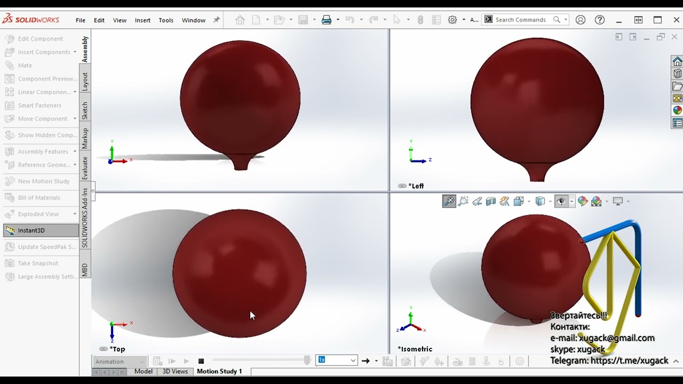Switch to the Model tab
683x384 pixels.
coord(144,371)
